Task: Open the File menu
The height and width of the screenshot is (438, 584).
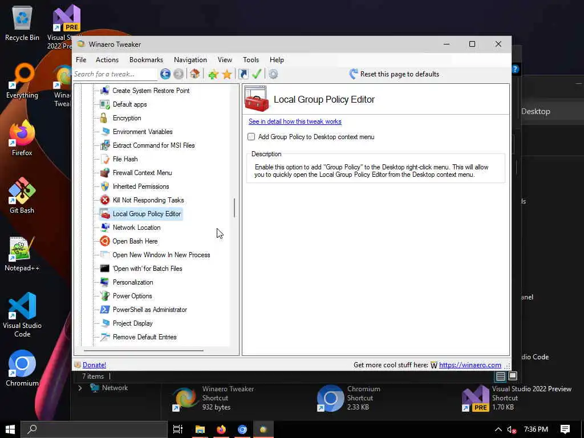Action: (x=81, y=59)
